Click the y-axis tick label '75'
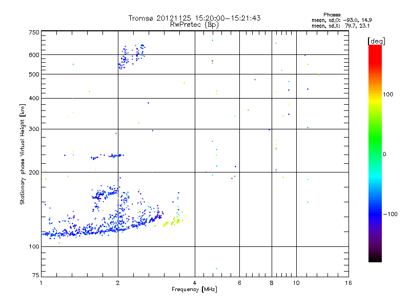 36,275
